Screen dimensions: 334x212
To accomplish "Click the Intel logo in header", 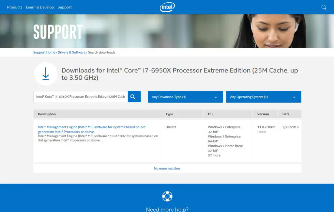I will (167, 7).
